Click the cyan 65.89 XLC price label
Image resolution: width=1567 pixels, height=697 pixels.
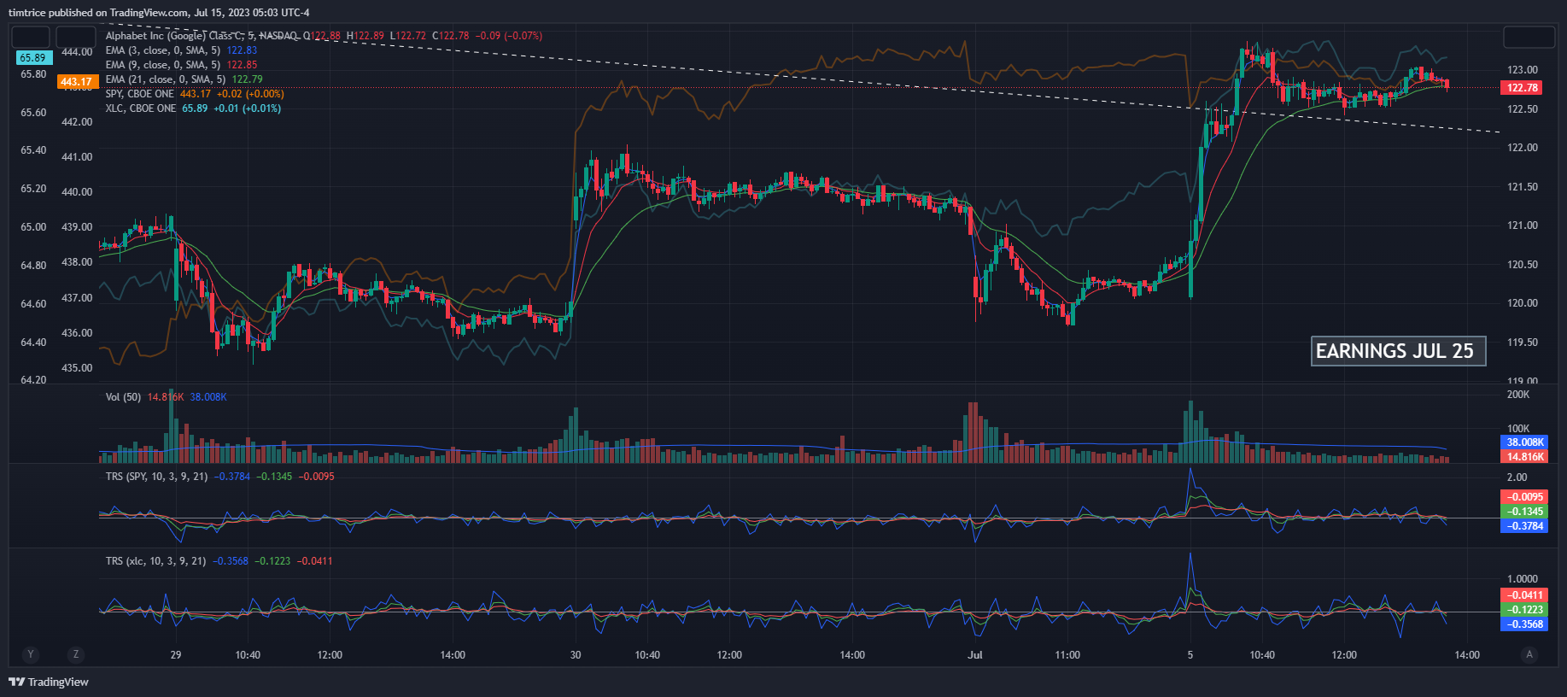click(33, 58)
